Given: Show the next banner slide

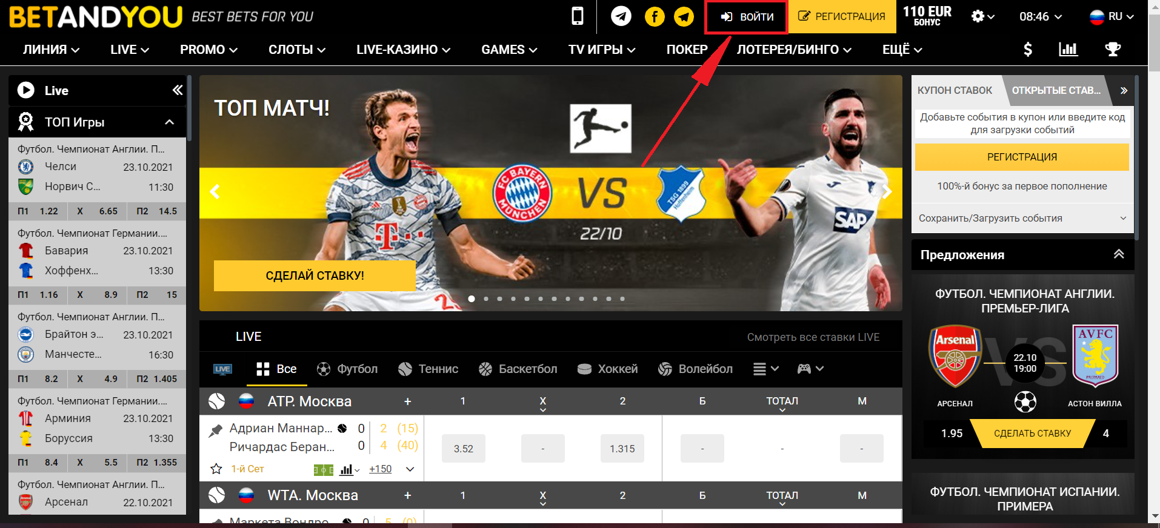Looking at the screenshot, I should (x=887, y=192).
